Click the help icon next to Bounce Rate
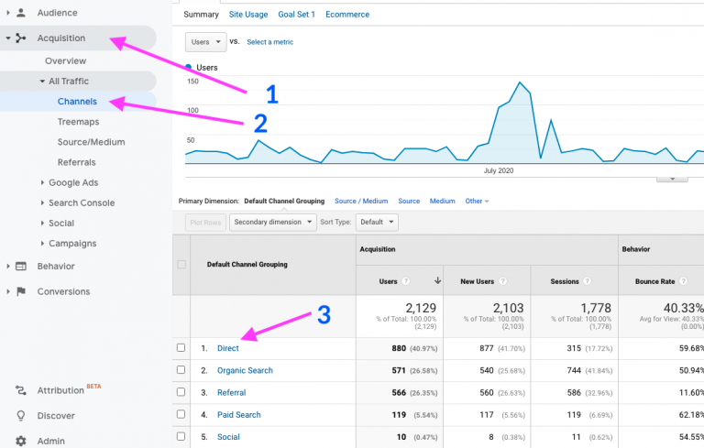 coord(683,281)
